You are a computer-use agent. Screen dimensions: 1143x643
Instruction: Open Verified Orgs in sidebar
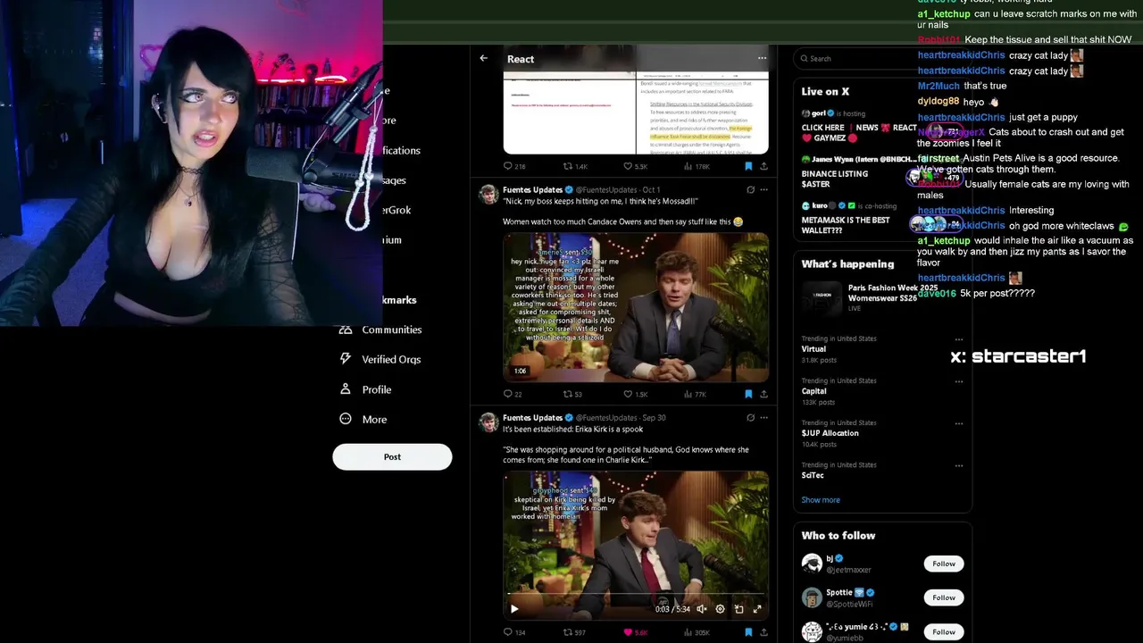click(380, 359)
